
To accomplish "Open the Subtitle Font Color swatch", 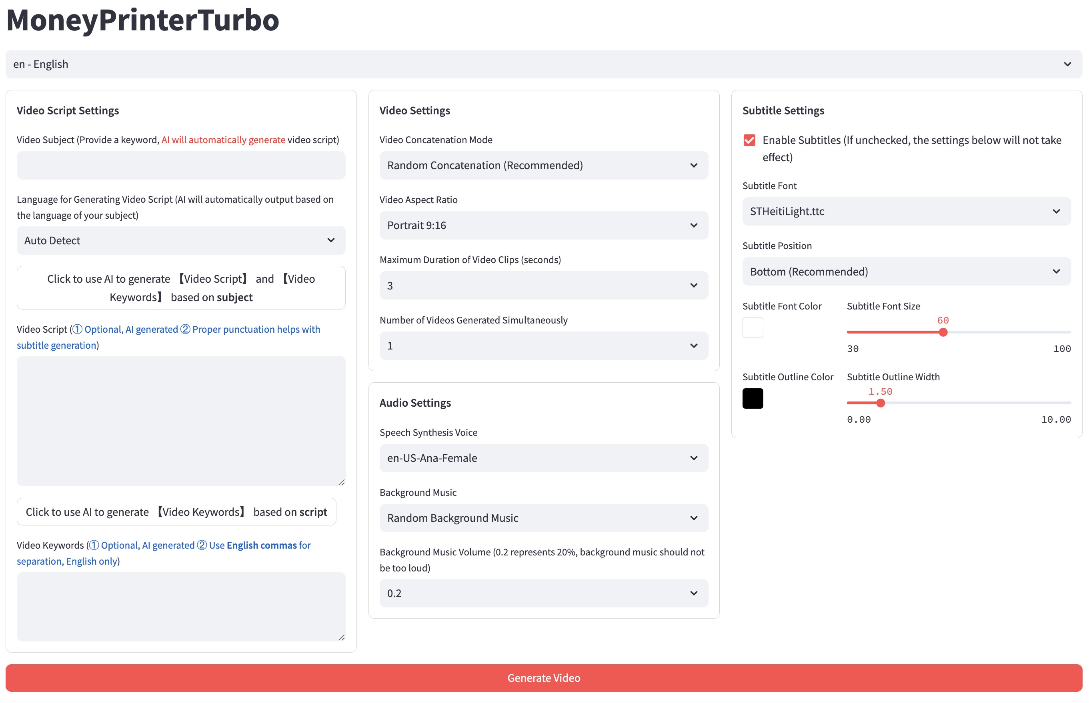I will (x=753, y=327).
